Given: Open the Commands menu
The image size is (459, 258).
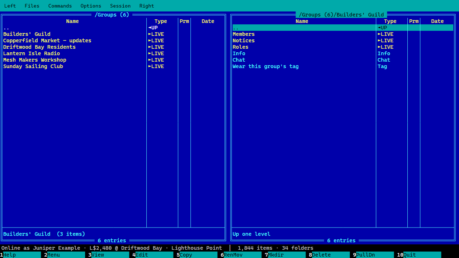Looking at the screenshot, I should point(60,6).
